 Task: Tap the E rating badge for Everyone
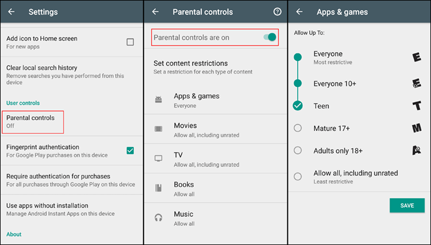417,57
